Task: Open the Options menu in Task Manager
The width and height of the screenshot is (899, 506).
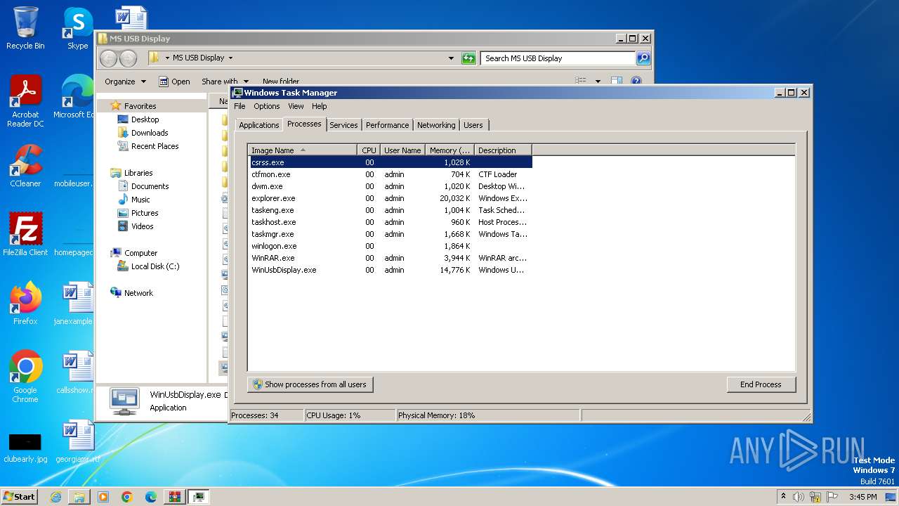Action: [x=266, y=106]
